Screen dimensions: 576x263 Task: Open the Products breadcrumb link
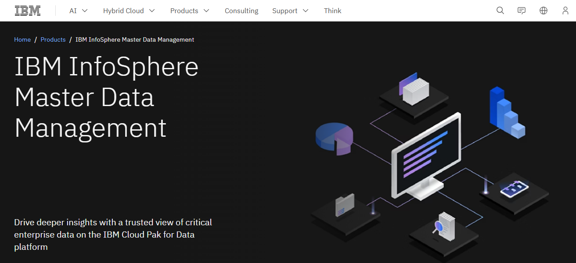(53, 39)
